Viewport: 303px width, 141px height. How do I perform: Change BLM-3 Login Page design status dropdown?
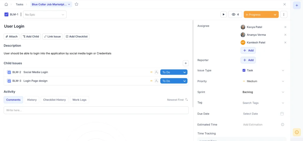(x=174, y=81)
